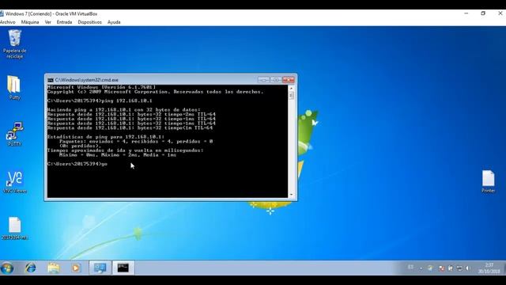Close the VirtualBox host window
Image resolution: width=506 pixels, height=285 pixels.
500,13
